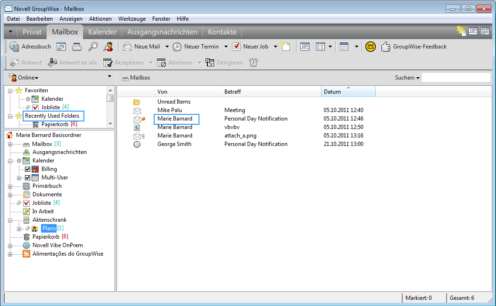The width and height of the screenshot is (496, 306).
Task: Collapse the Aktenschrank folder node
Action: point(10,220)
